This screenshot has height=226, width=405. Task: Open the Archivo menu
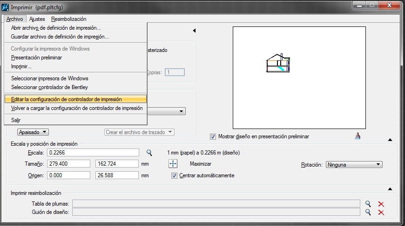tap(15, 19)
